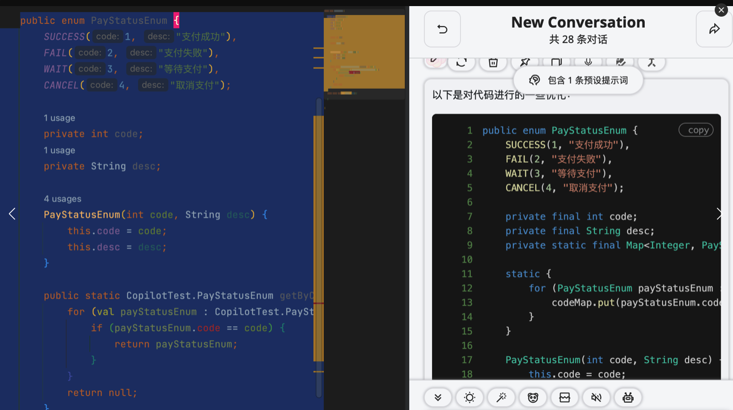Toggle the sun brightness theme button

[x=470, y=397]
